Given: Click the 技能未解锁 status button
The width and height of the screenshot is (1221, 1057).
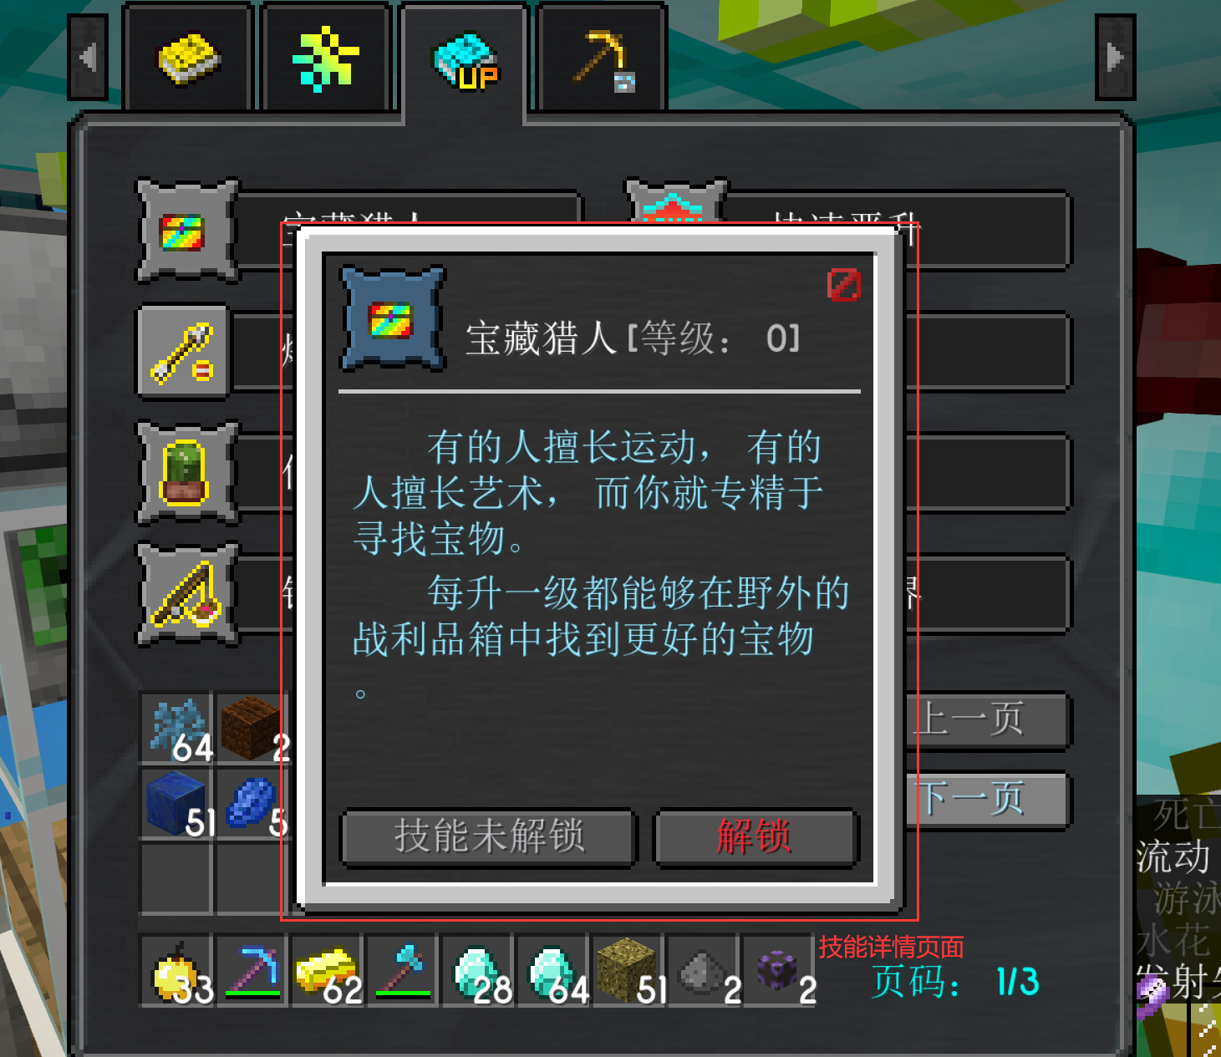Looking at the screenshot, I should [489, 836].
